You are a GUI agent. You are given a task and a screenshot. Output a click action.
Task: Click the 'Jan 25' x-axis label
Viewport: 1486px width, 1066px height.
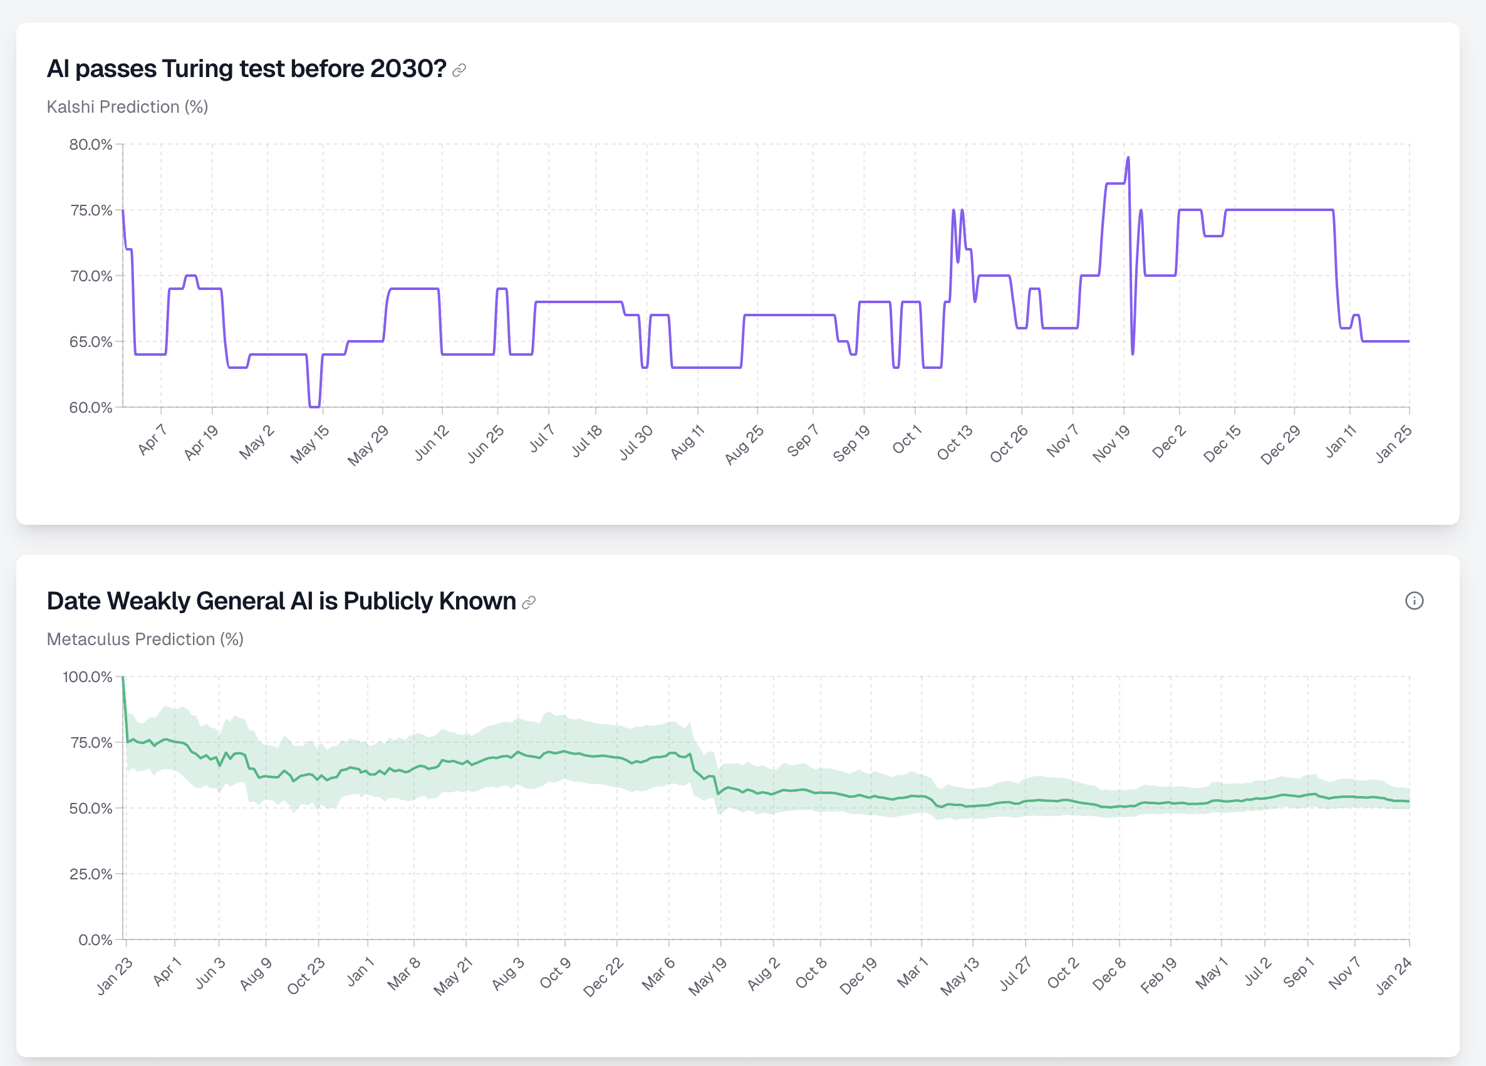1394,443
